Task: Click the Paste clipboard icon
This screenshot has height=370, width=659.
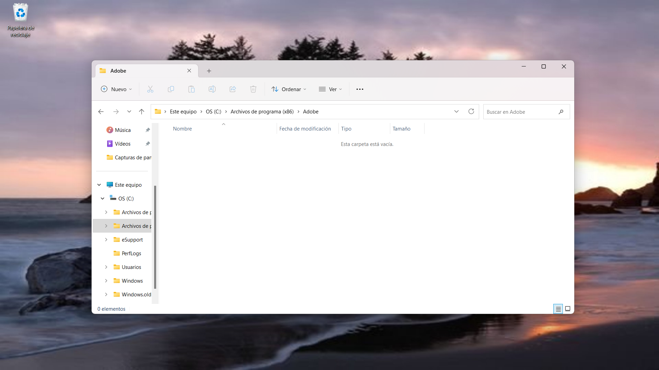Action: (x=191, y=89)
